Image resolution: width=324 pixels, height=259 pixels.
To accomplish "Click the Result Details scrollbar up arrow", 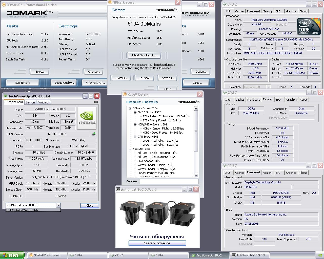I will [196, 108].
